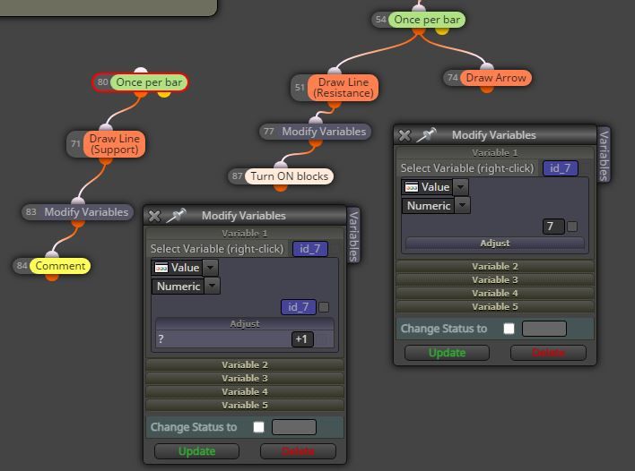Click the +1 adjust value field
This screenshot has height=471, width=635.
302,339
